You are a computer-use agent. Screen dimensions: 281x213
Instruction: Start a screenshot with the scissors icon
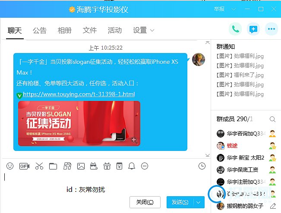(39, 166)
